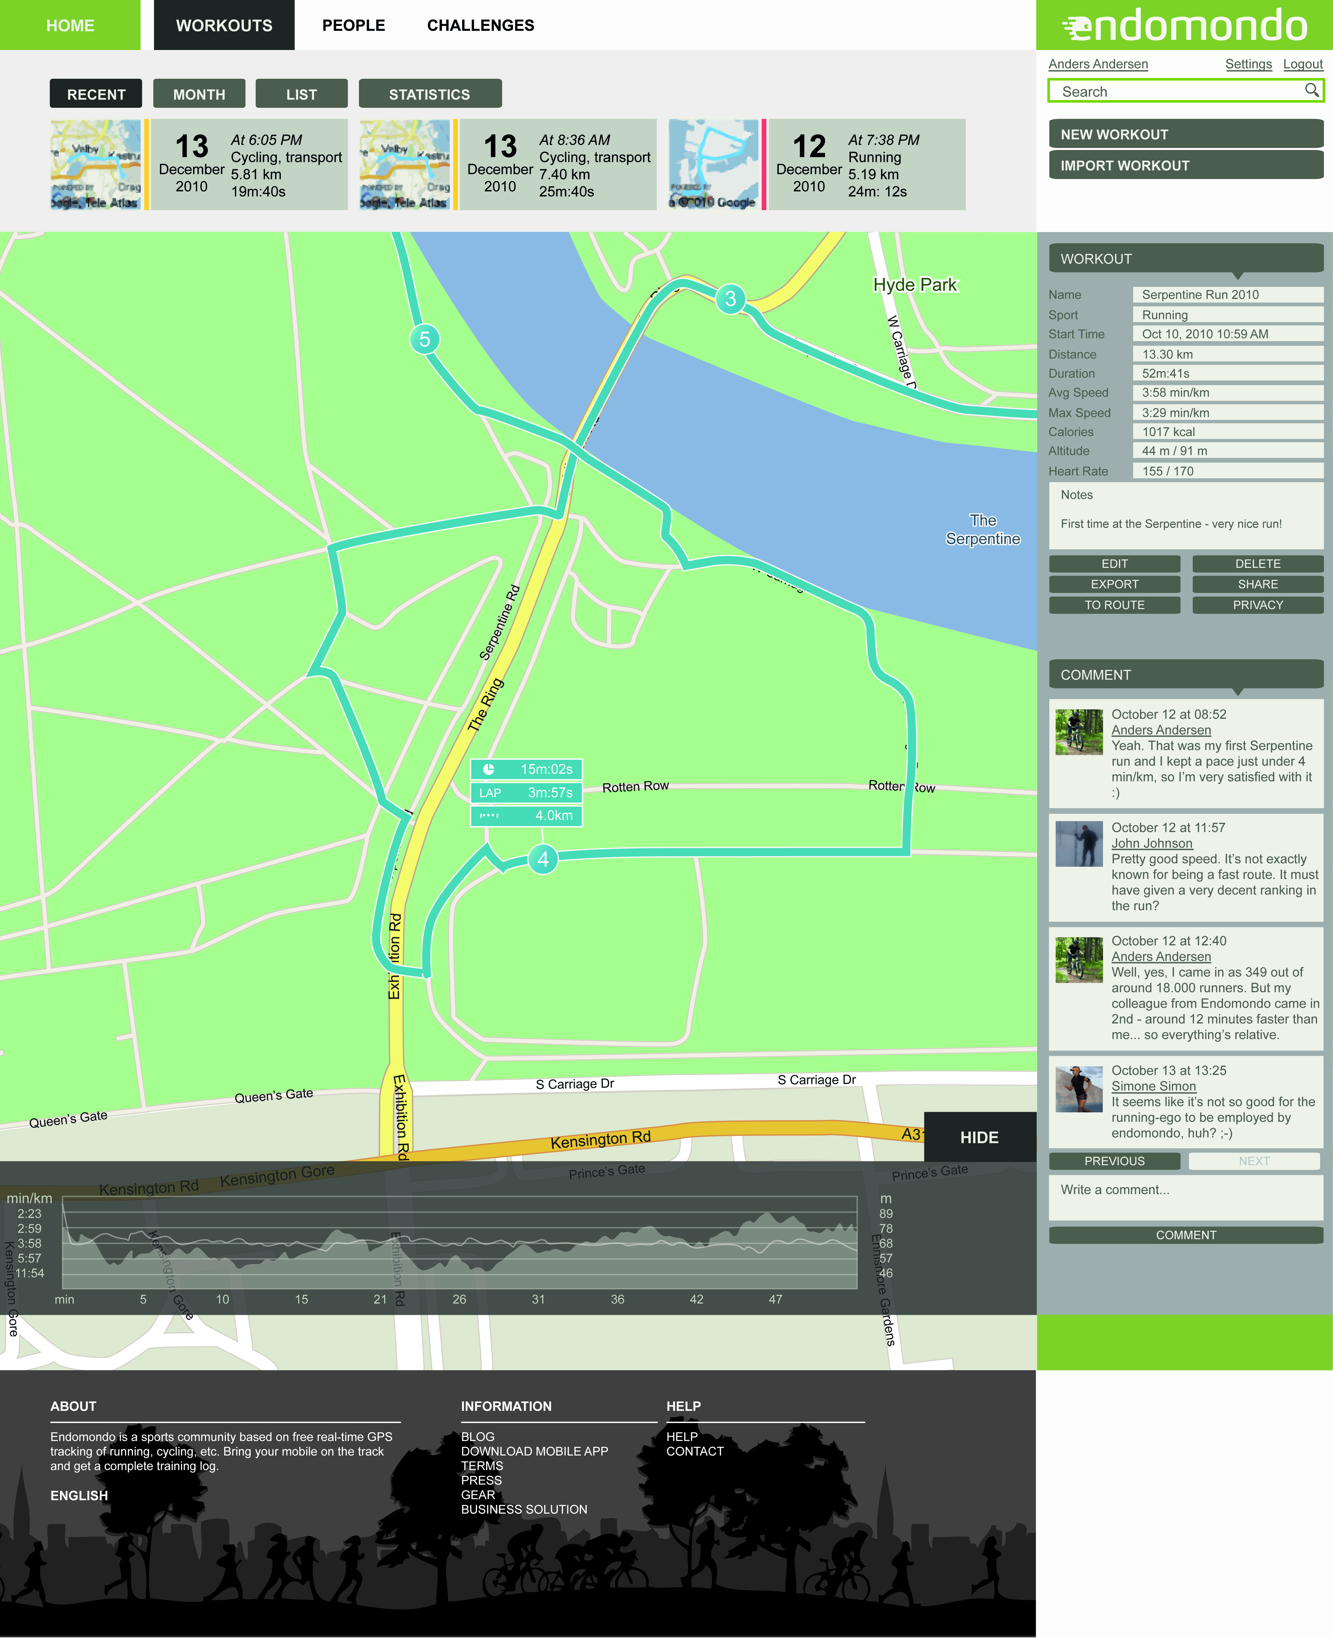Open the Settings link

pyautogui.click(x=1249, y=64)
